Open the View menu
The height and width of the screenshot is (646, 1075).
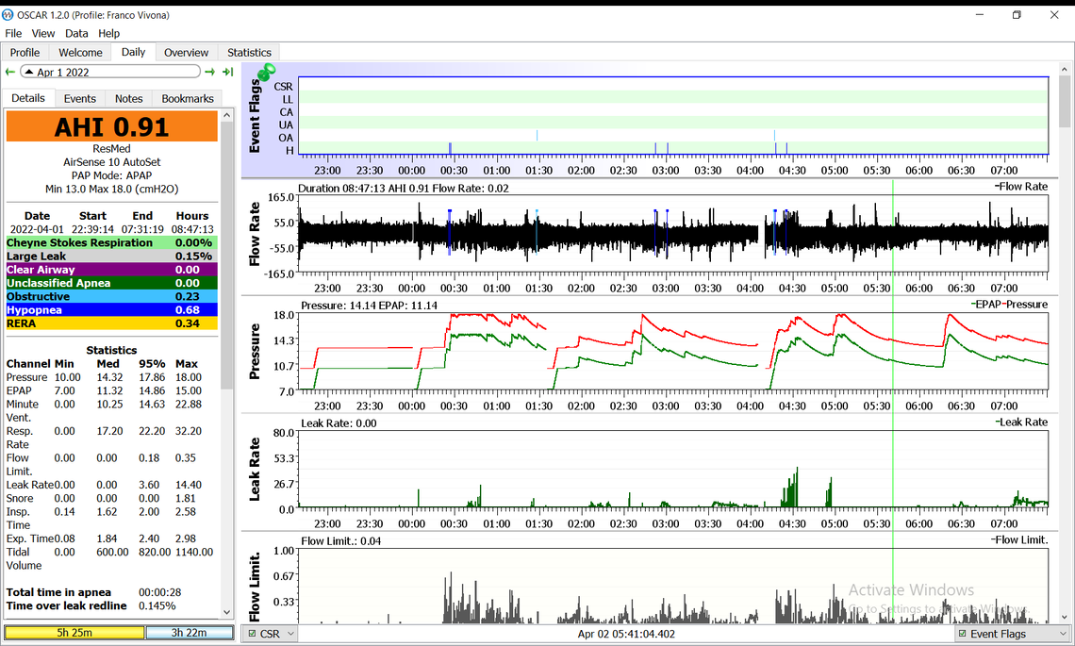42,33
